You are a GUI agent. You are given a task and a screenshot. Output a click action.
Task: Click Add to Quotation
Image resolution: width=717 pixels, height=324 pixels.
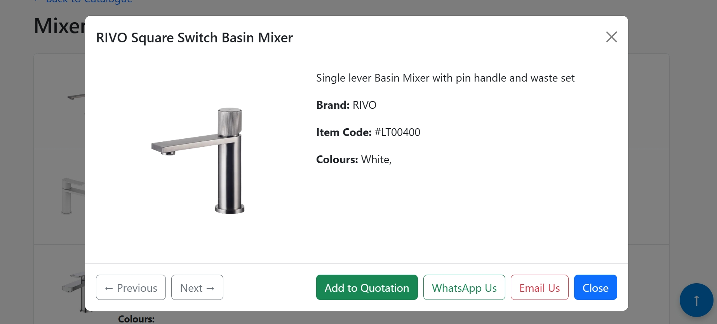367,287
